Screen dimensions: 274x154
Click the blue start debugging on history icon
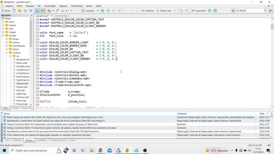(x=103, y=11)
